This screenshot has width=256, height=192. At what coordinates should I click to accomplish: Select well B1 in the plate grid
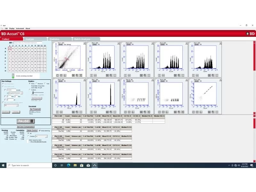click(10, 52)
